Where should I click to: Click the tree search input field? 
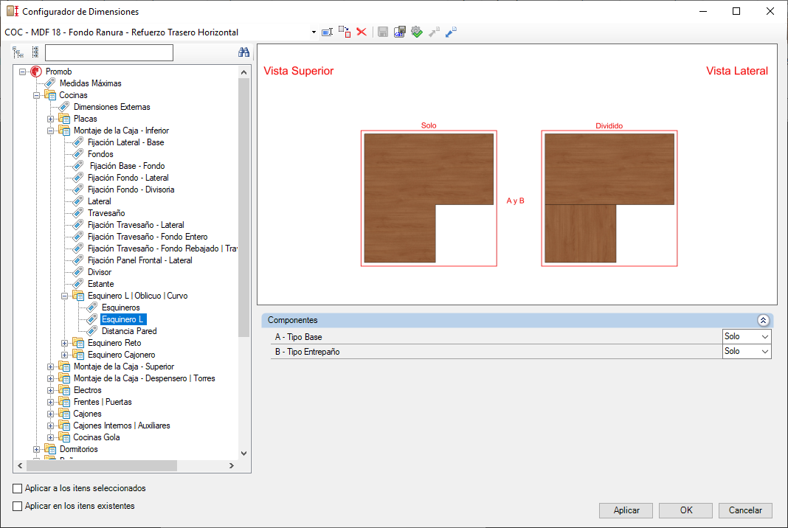pos(109,53)
